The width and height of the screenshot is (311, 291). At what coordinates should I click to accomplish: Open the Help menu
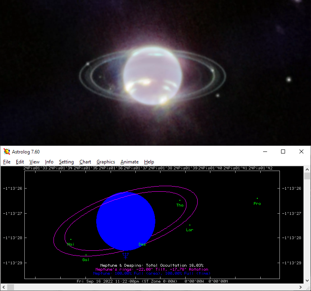click(149, 162)
